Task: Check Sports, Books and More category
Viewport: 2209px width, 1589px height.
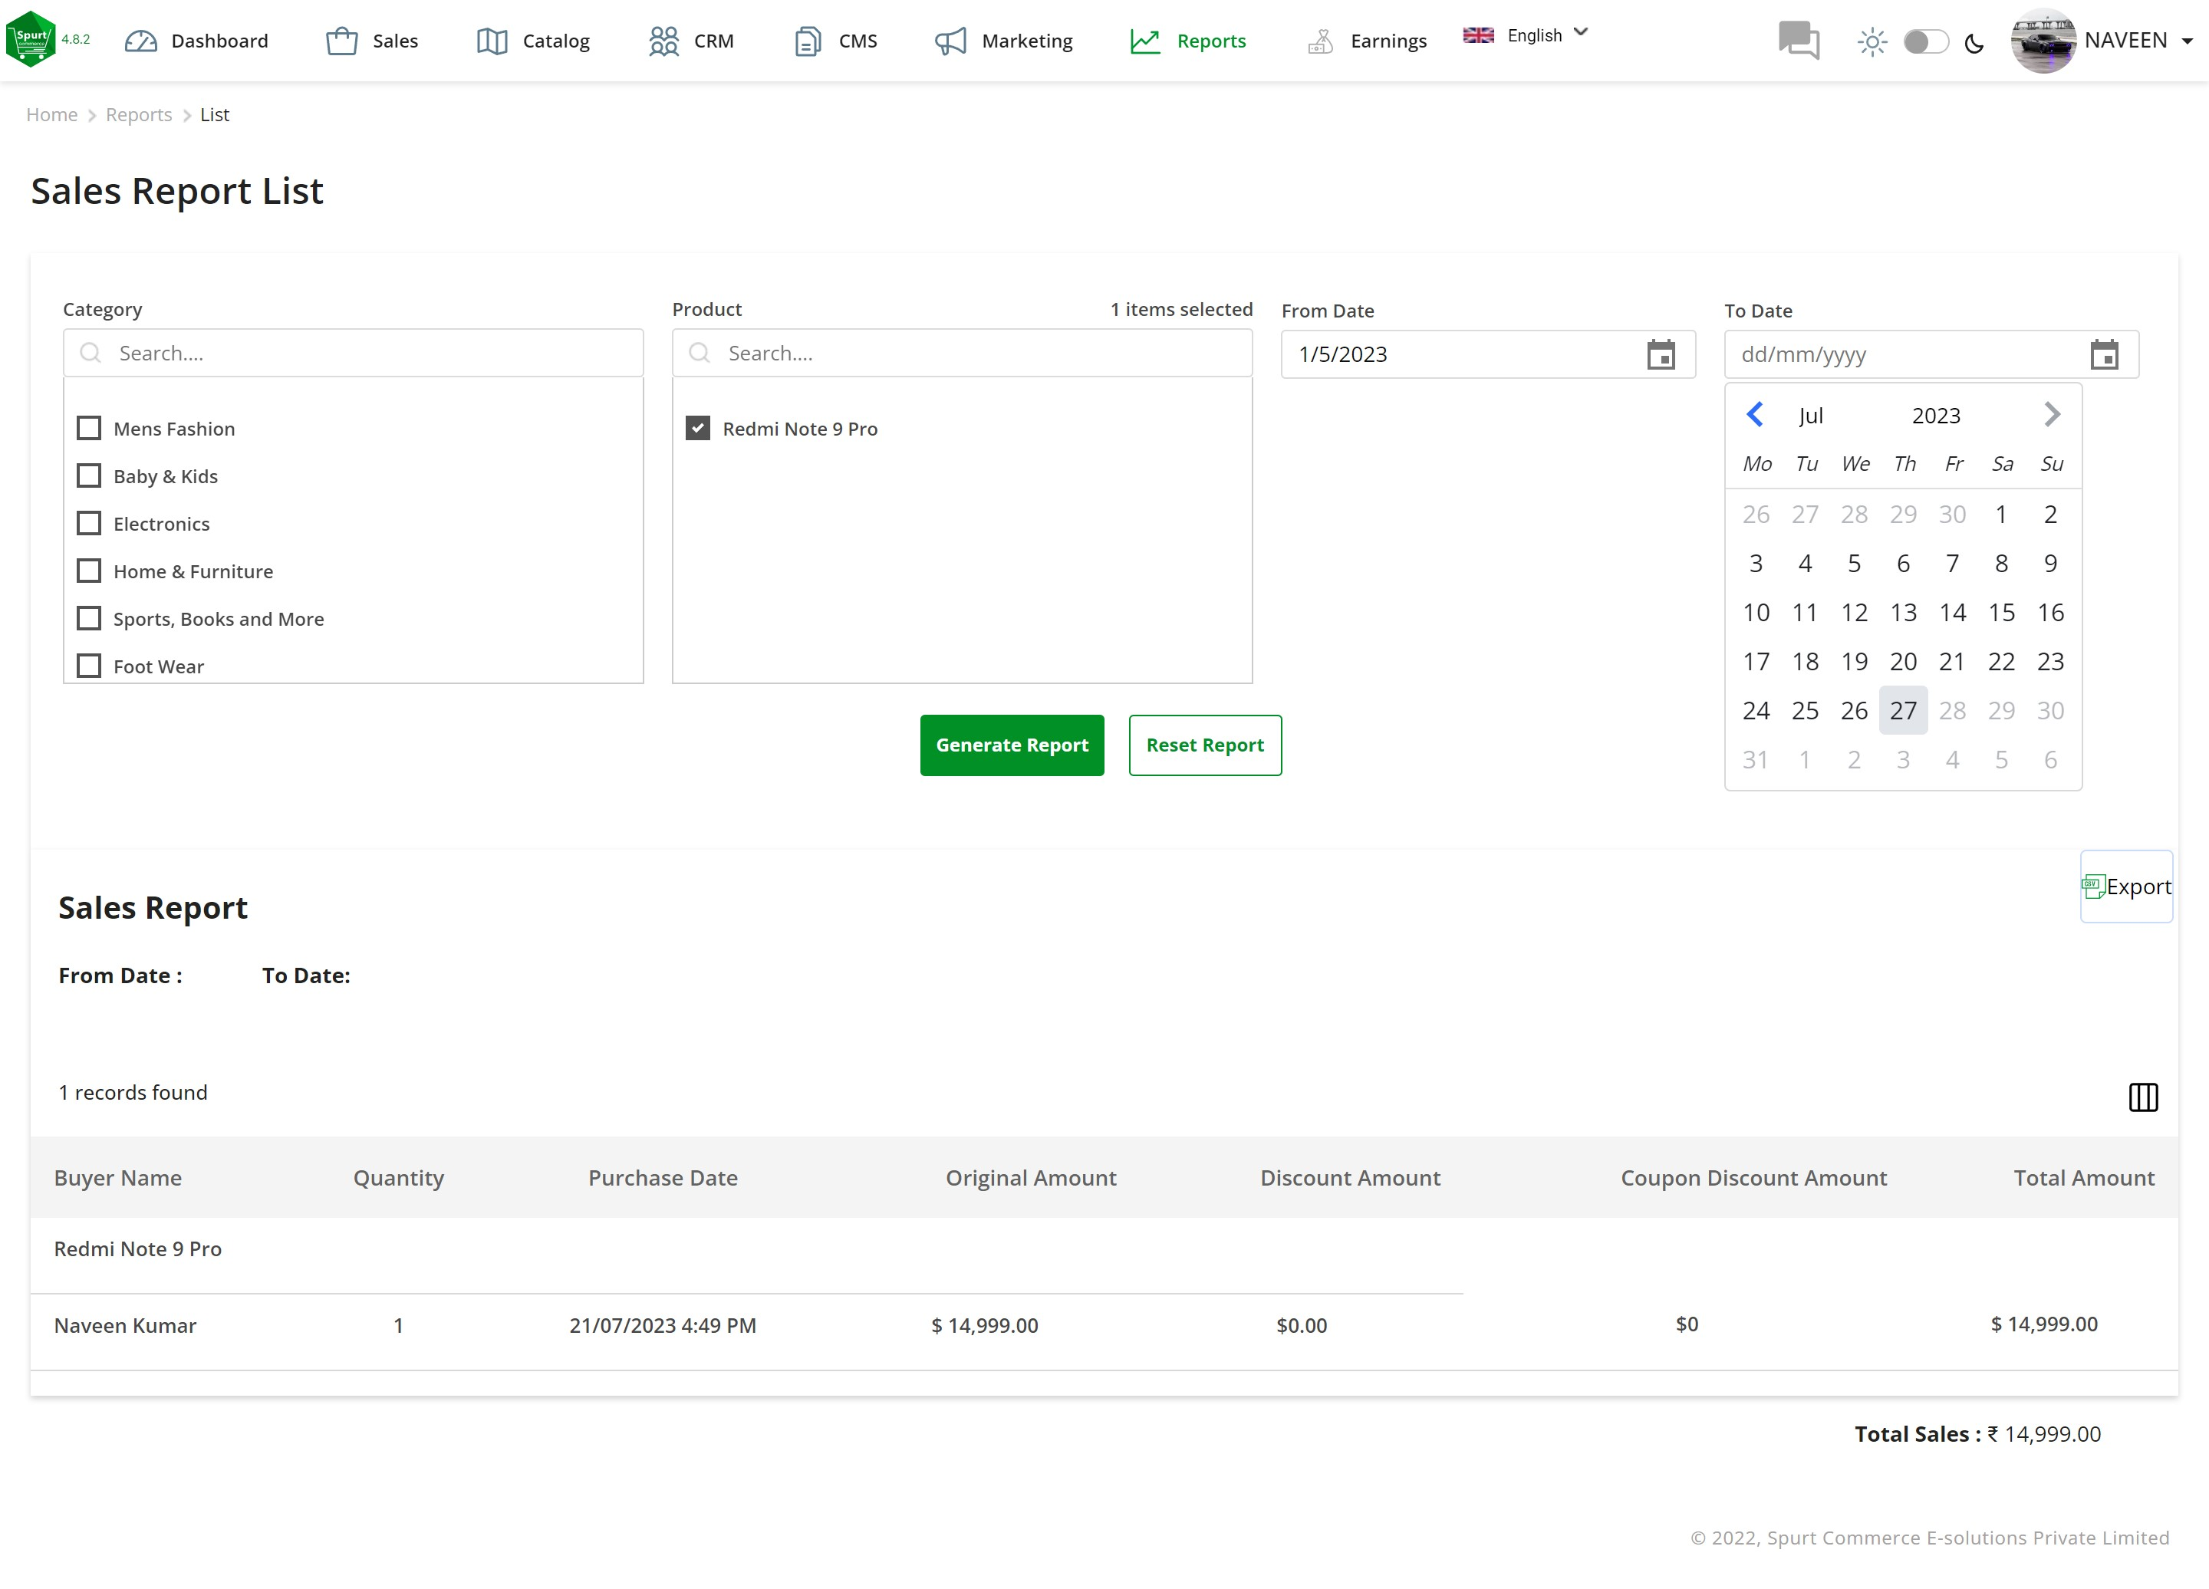Action: coord(89,619)
